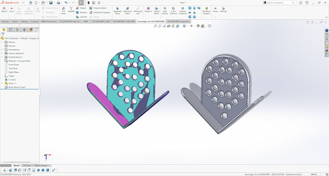Click the Orient Mesh tool

pyautogui.click(x=156, y=11)
